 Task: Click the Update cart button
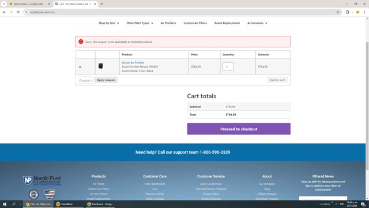277,80
